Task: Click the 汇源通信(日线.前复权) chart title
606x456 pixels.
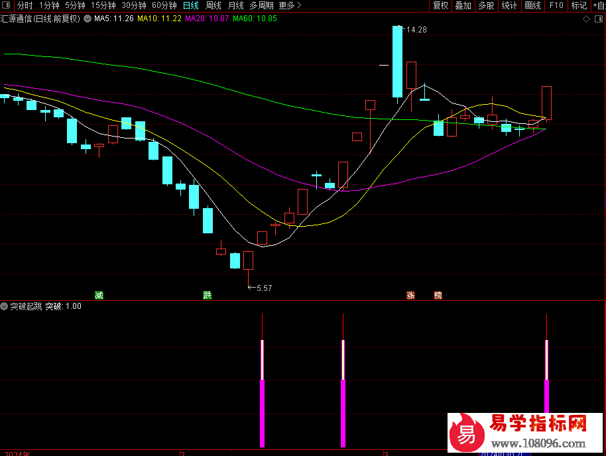Action: tap(40, 19)
